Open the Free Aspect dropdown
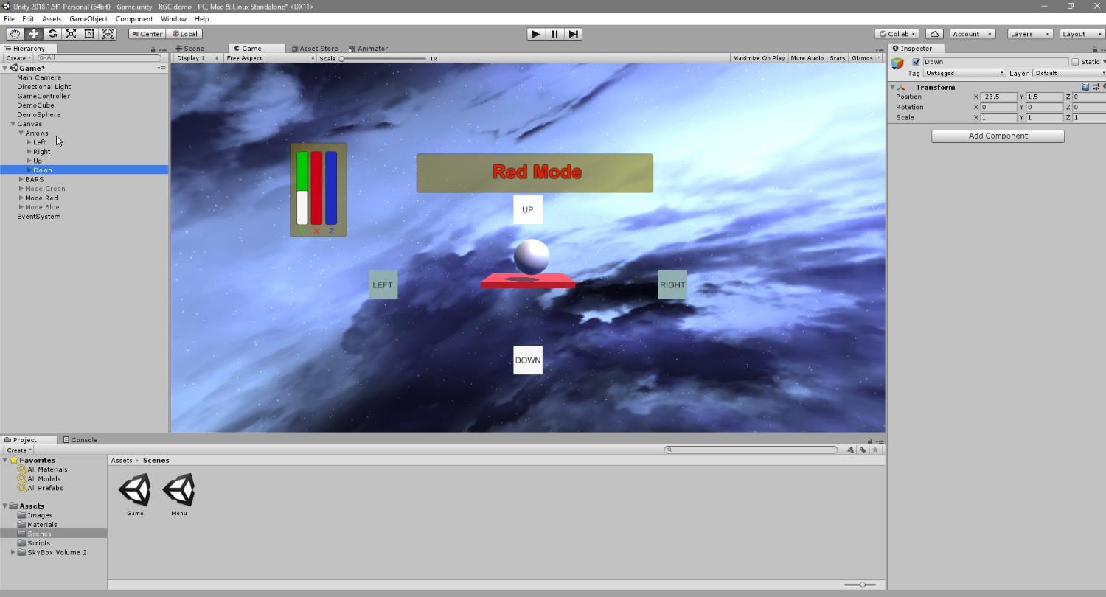Viewport: 1106px width, 597px height. (x=270, y=58)
